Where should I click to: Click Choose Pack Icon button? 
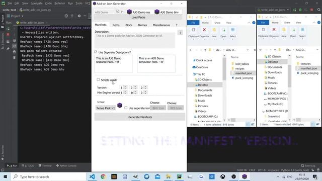[x=106, y=108]
